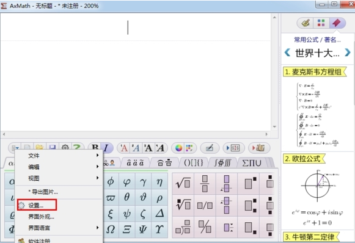Click the handwriting input icon in toolbar
The image size is (355, 243).
click(210, 148)
